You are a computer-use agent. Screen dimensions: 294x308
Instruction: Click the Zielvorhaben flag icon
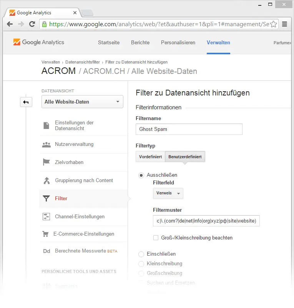click(x=47, y=162)
